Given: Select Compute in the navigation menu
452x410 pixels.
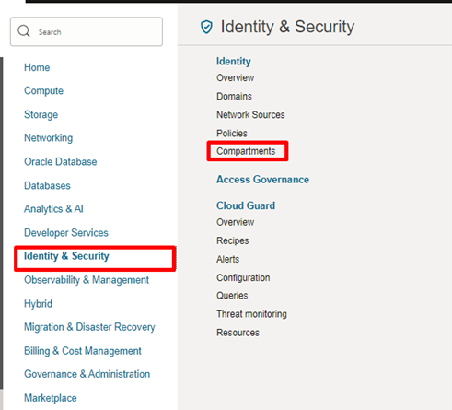Looking at the screenshot, I should pos(43,91).
